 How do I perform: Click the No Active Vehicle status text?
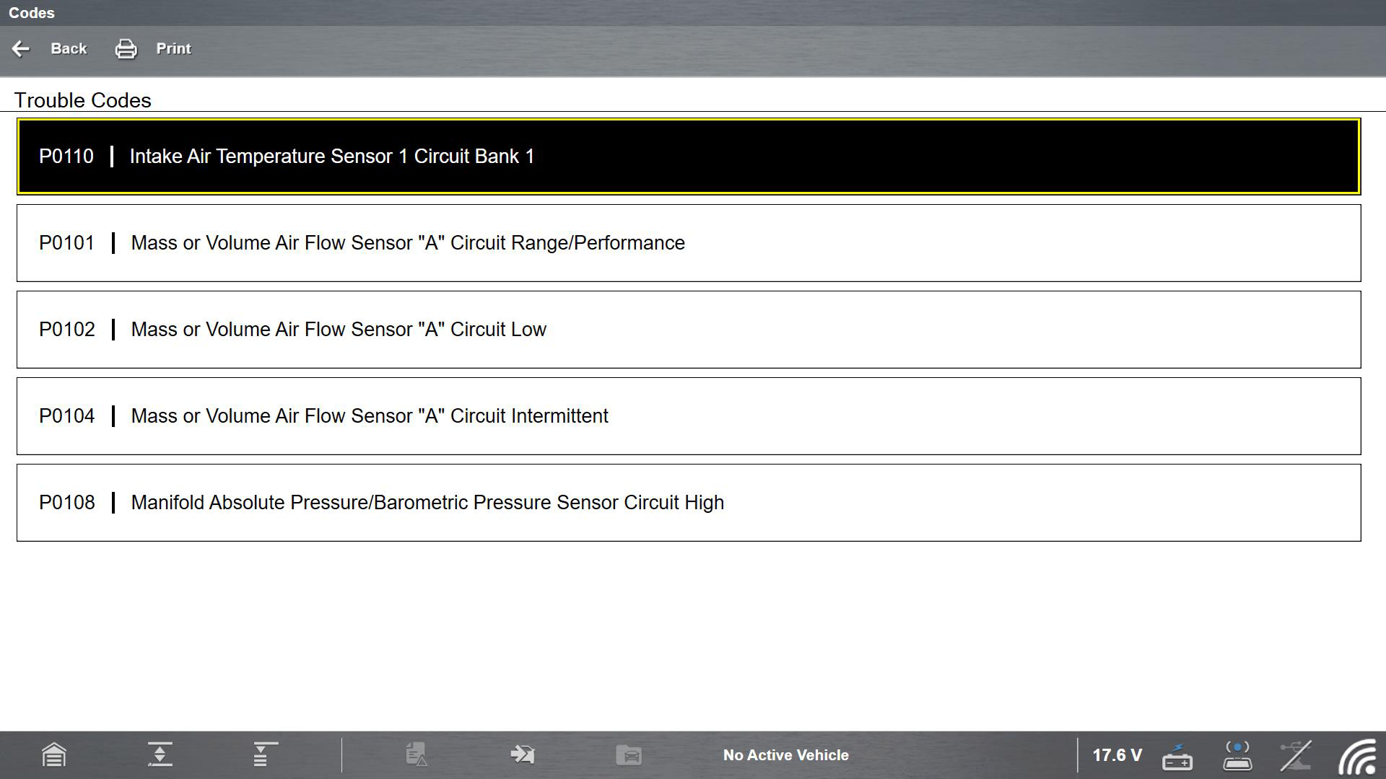tap(785, 755)
